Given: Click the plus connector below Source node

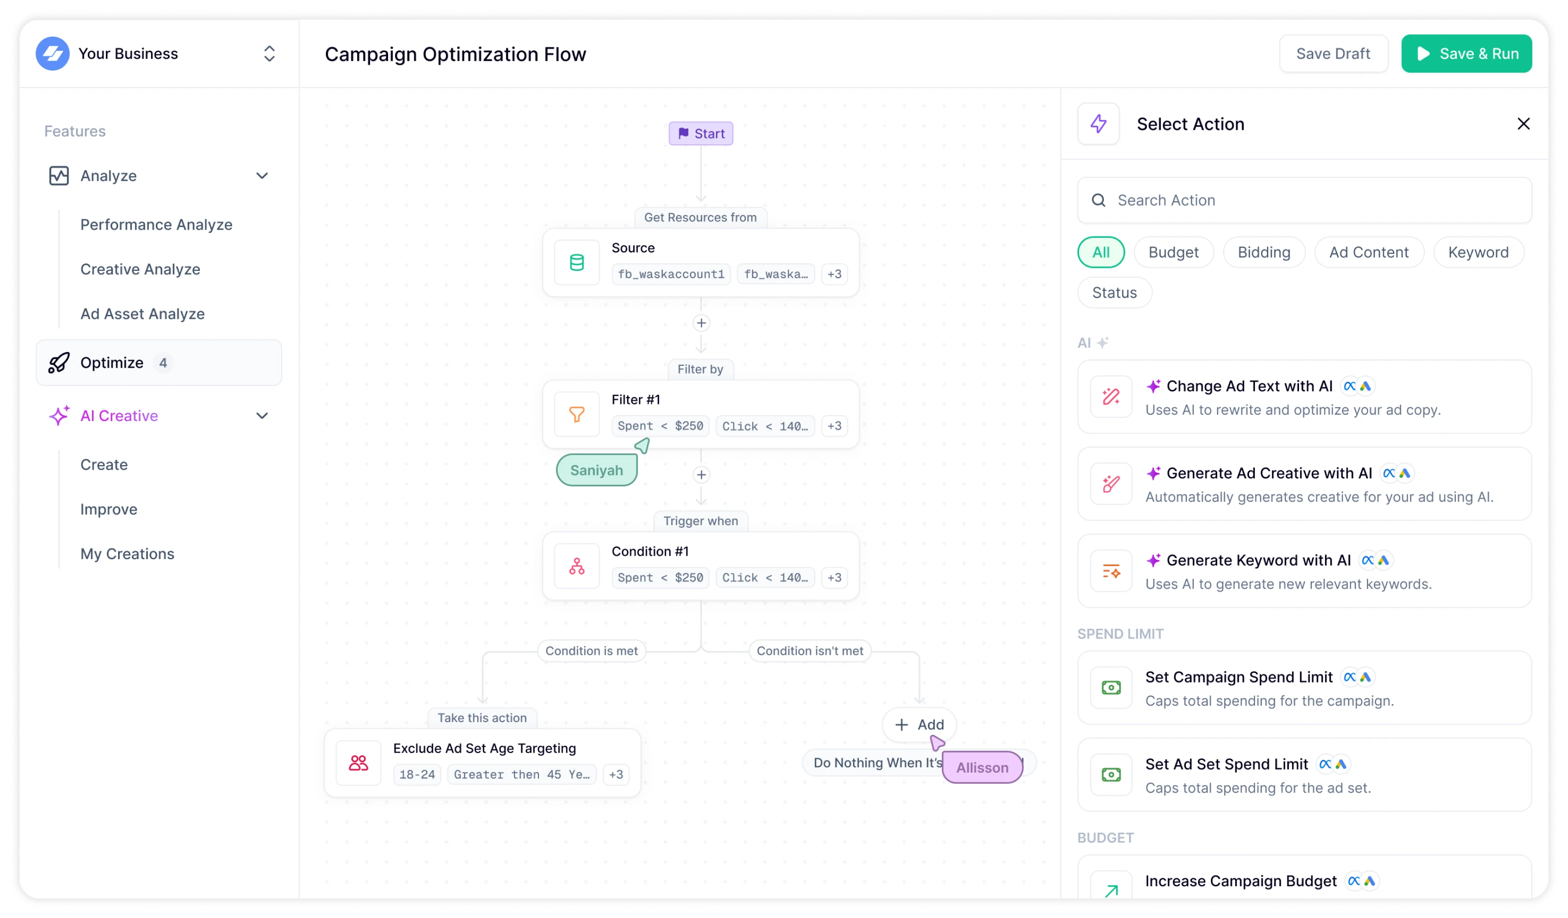Looking at the screenshot, I should [701, 323].
